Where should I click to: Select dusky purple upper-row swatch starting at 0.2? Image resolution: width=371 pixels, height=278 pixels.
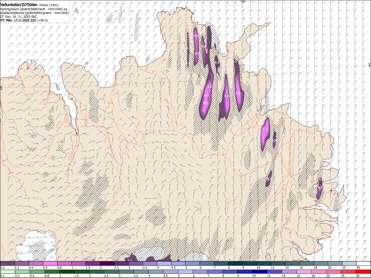[x=8, y=263]
